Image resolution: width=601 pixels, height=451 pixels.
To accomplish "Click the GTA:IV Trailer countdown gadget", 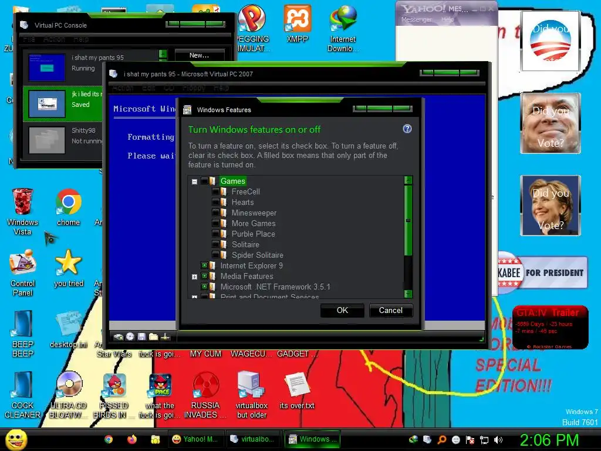I will (550, 327).
